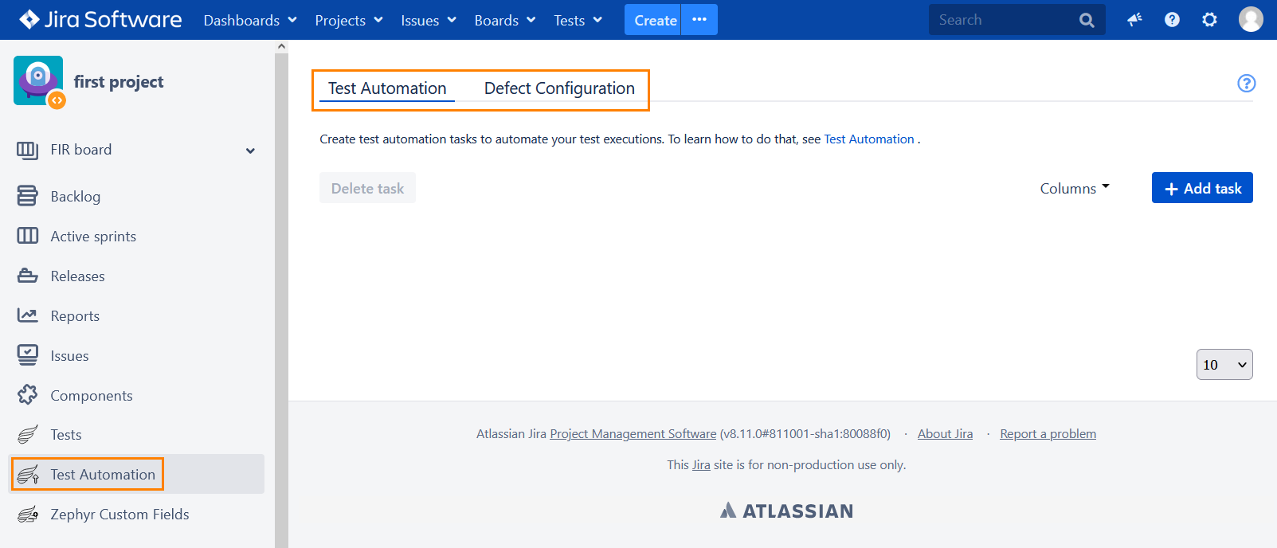Expand the Dashboards menu
1277x548 pixels.
[x=250, y=20]
